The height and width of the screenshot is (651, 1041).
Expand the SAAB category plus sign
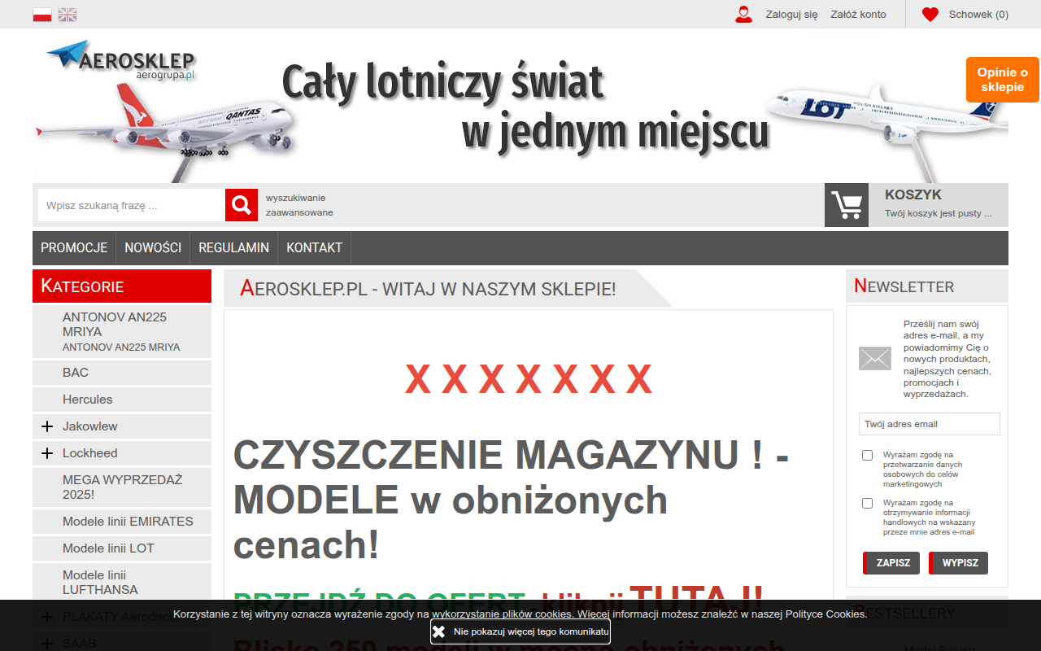tap(47, 644)
